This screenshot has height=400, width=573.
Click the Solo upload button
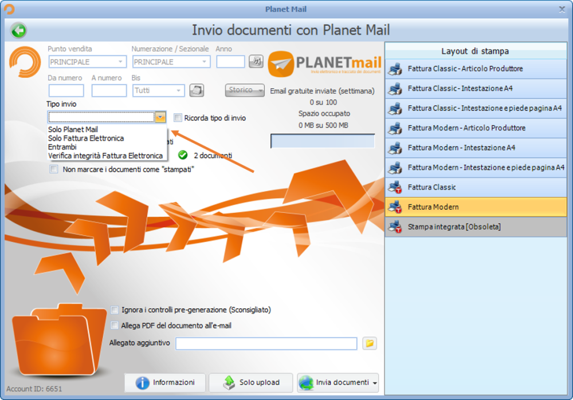coord(251,382)
